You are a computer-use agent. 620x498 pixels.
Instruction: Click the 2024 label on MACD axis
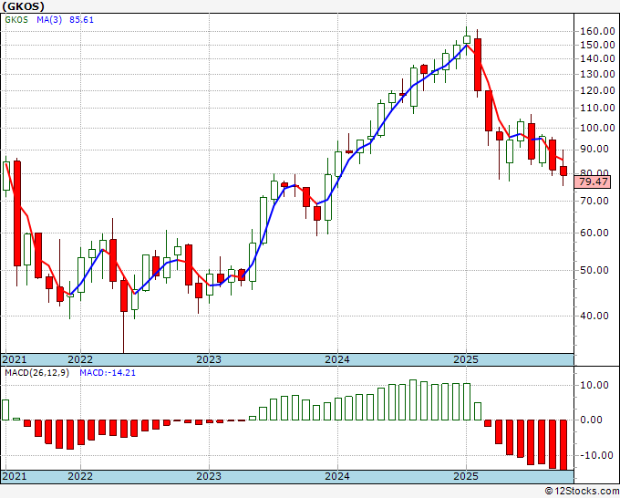[x=337, y=476]
